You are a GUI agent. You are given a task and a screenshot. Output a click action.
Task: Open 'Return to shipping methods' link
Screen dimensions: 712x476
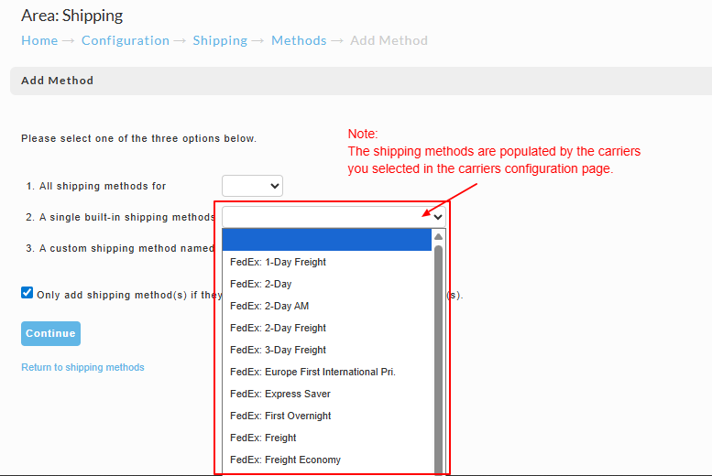click(x=82, y=367)
